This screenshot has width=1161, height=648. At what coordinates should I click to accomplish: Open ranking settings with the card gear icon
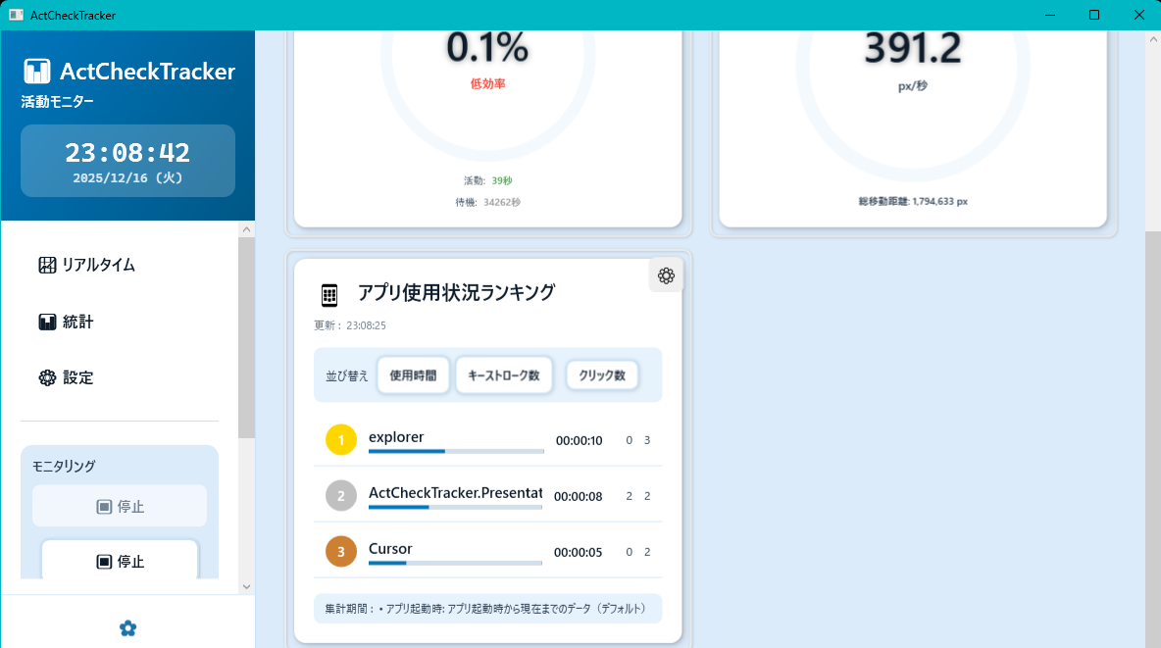pyautogui.click(x=666, y=275)
